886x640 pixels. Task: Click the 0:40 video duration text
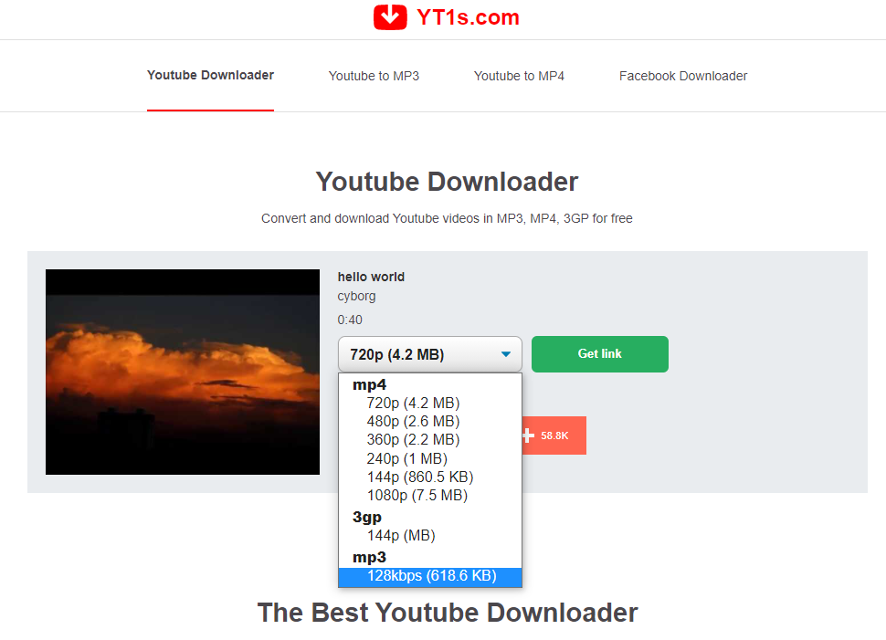point(350,320)
